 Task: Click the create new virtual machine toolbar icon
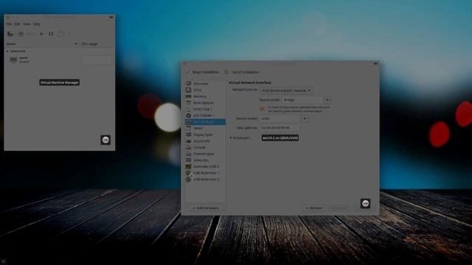[10, 34]
